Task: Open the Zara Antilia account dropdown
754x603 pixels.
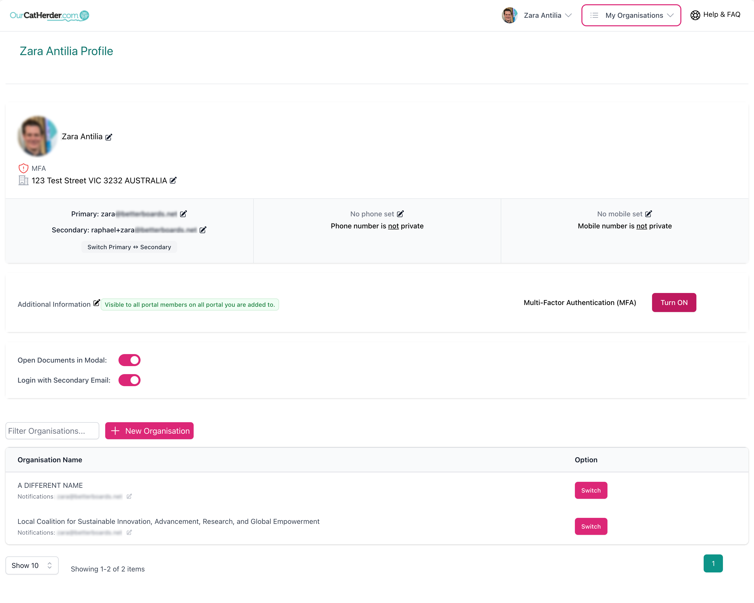Action: [547, 15]
